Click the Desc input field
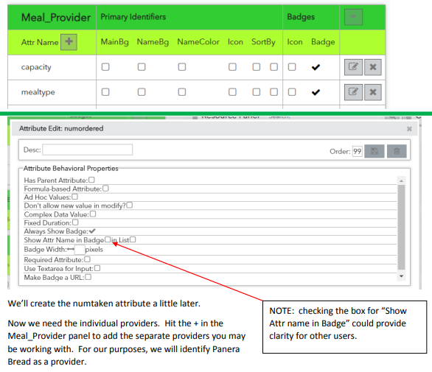The height and width of the screenshot is (372, 432). click(87, 150)
